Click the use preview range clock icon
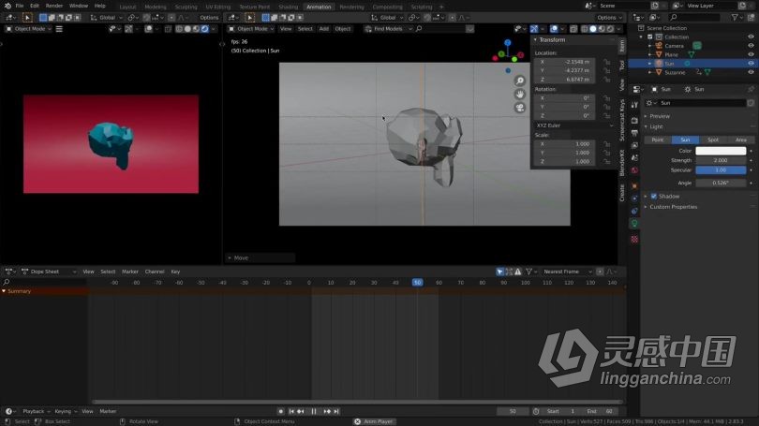The image size is (759, 426). (x=536, y=412)
